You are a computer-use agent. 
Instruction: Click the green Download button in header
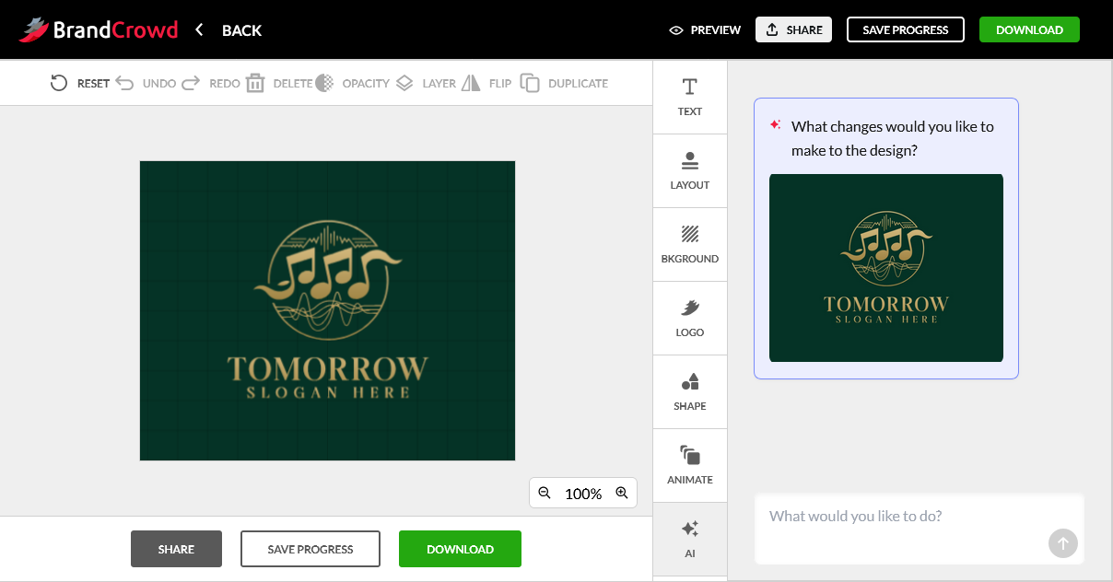[1029, 29]
